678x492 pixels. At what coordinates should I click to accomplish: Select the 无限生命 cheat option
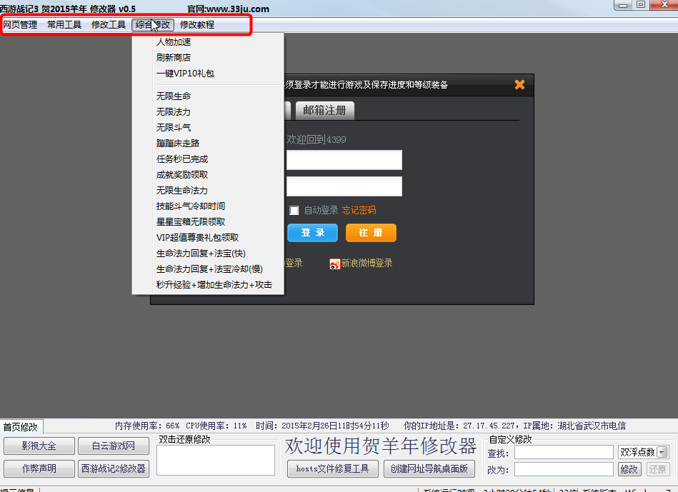click(x=173, y=96)
